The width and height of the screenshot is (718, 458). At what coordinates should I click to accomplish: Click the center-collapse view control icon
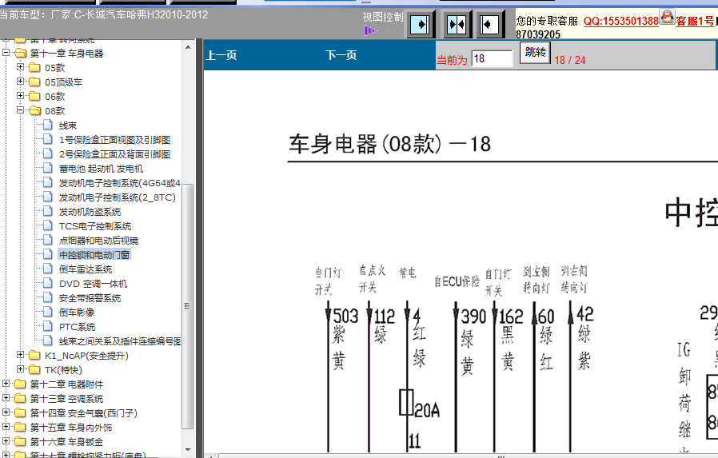pyautogui.click(x=457, y=24)
